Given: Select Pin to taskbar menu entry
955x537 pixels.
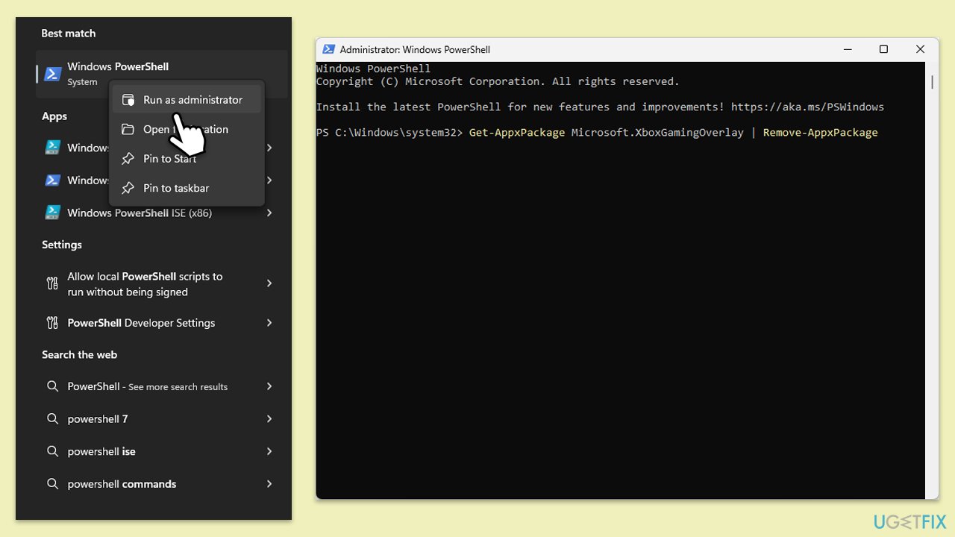Looking at the screenshot, I should click(x=187, y=188).
